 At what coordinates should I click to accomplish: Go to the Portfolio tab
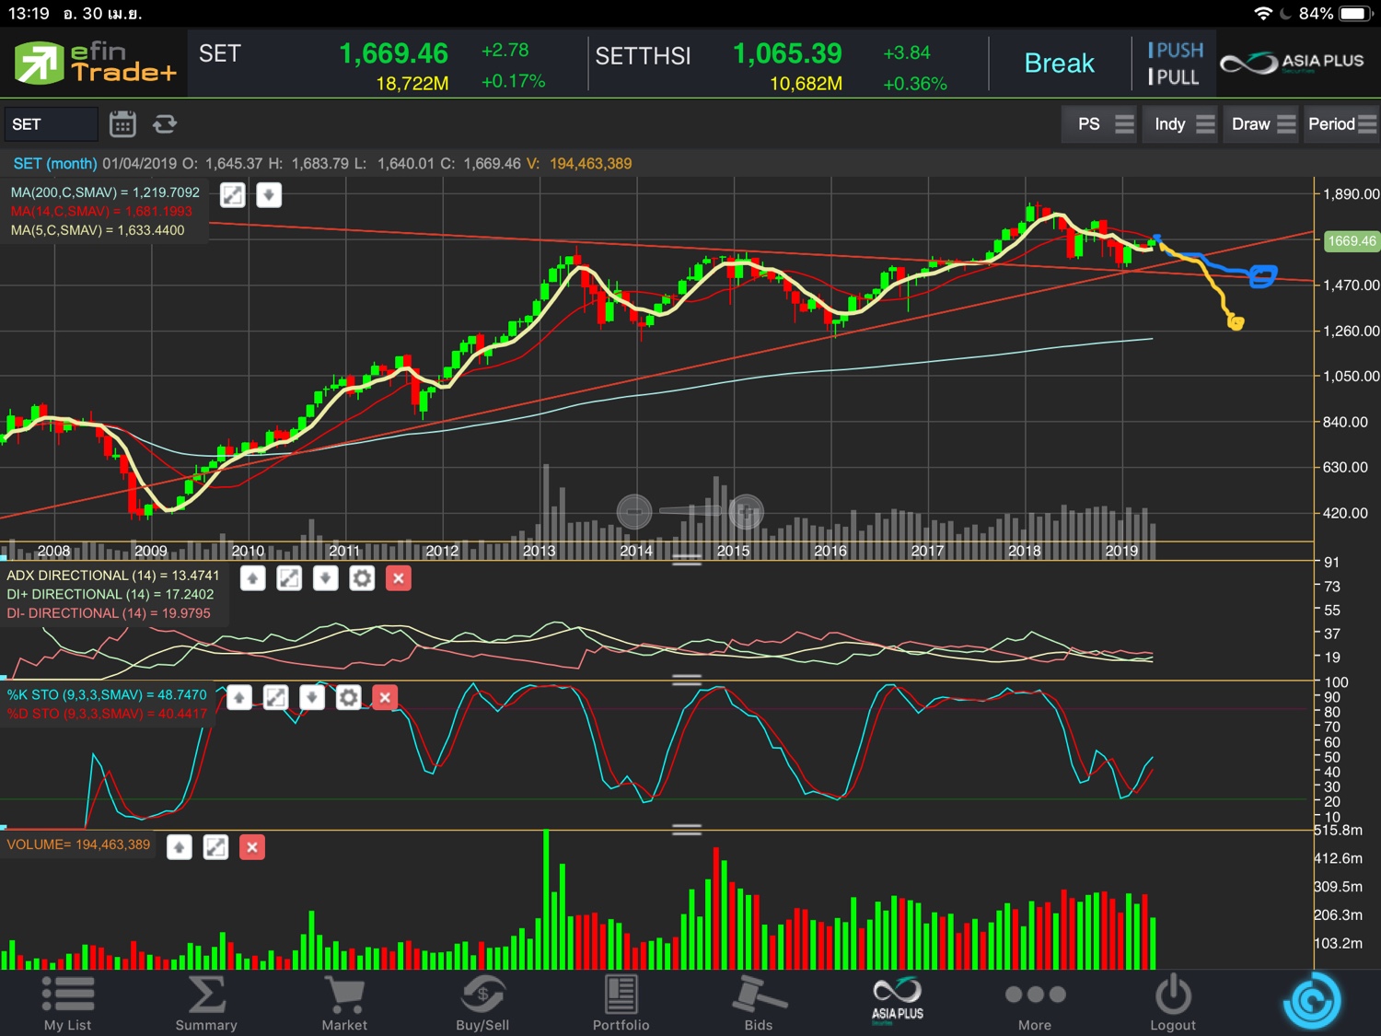(x=621, y=1003)
